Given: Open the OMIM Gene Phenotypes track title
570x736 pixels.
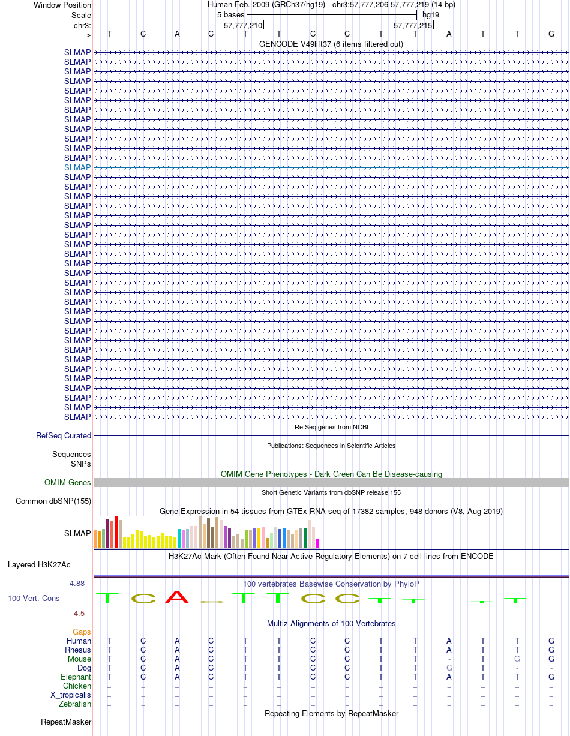Looking at the screenshot, I should (x=331, y=474).
